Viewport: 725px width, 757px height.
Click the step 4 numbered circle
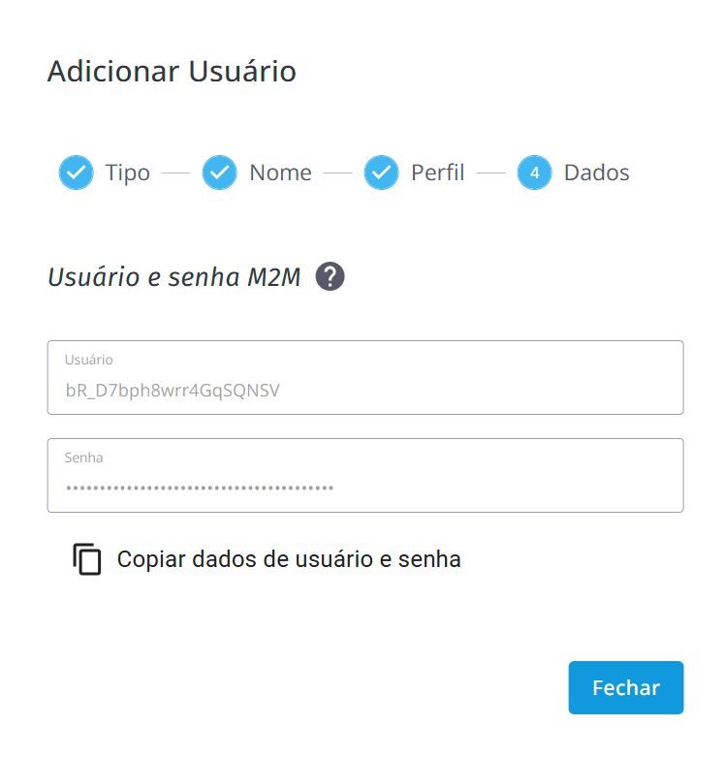[534, 173]
